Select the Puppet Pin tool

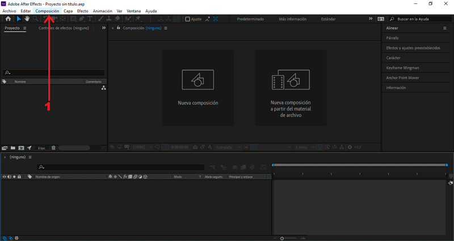(x=138, y=19)
